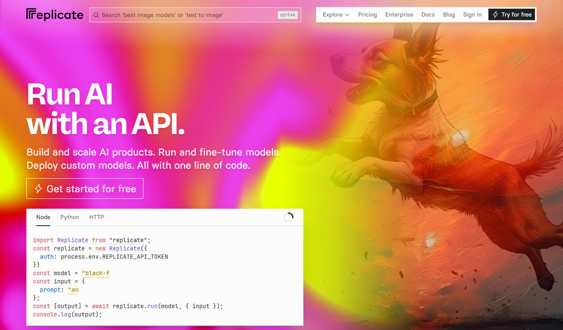Switch to the Python tab
The height and width of the screenshot is (330, 563).
point(70,217)
